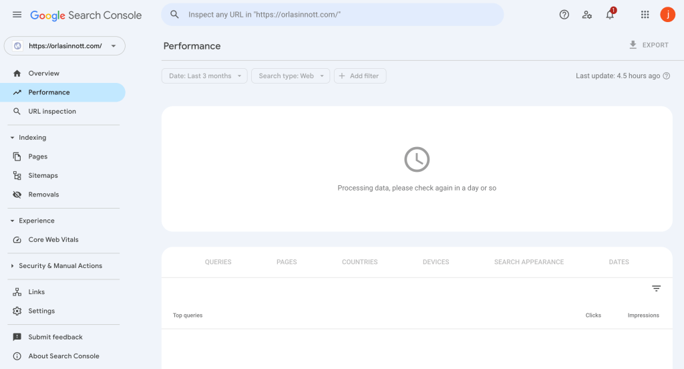The height and width of the screenshot is (369, 684).
Task: Click the table filter rows icon
Action: [656, 288]
